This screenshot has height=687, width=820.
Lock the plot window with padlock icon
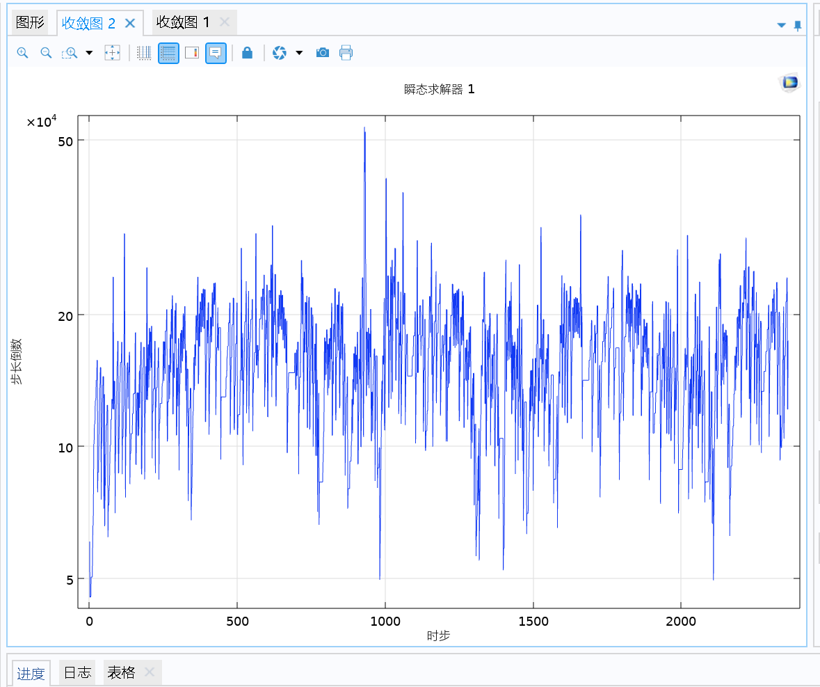coord(247,53)
